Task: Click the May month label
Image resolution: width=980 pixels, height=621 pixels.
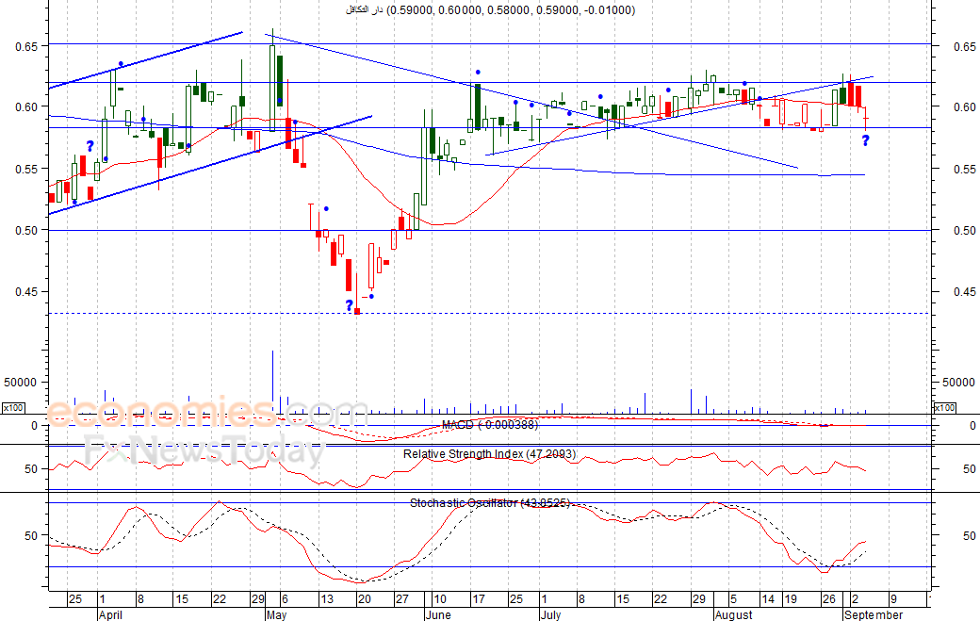Action: 276,615
